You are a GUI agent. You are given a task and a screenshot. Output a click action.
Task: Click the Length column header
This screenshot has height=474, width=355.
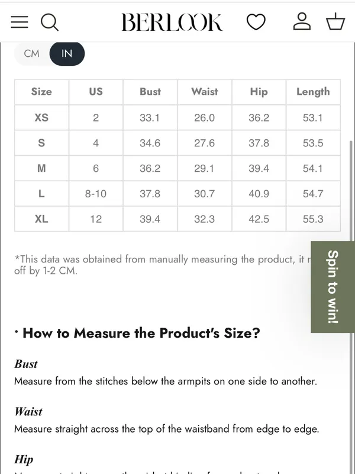tap(313, 92)
